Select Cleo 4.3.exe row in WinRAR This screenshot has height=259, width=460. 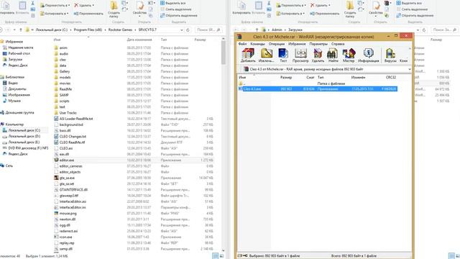point(318,88)
